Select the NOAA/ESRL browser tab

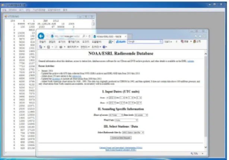tap(109, 37)
